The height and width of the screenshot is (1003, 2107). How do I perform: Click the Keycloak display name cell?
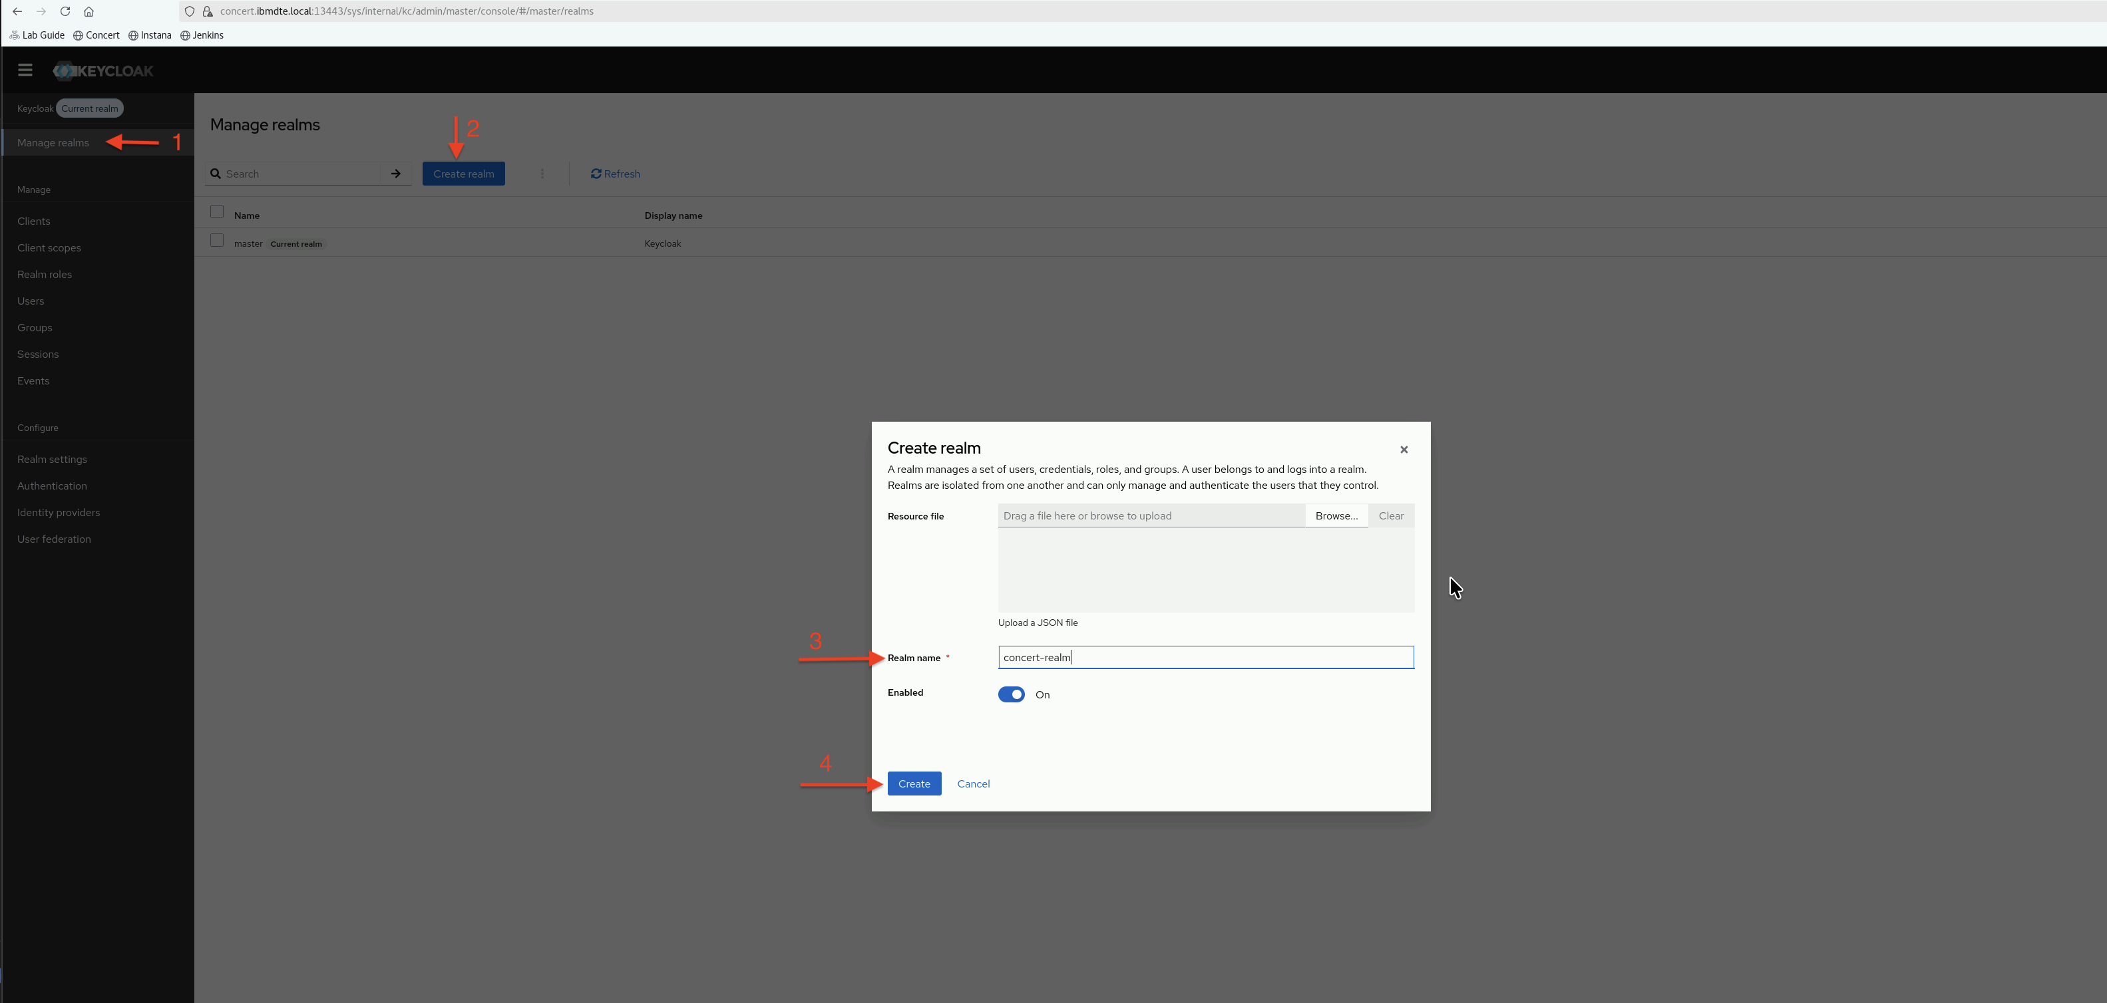(x=663, y=243)
